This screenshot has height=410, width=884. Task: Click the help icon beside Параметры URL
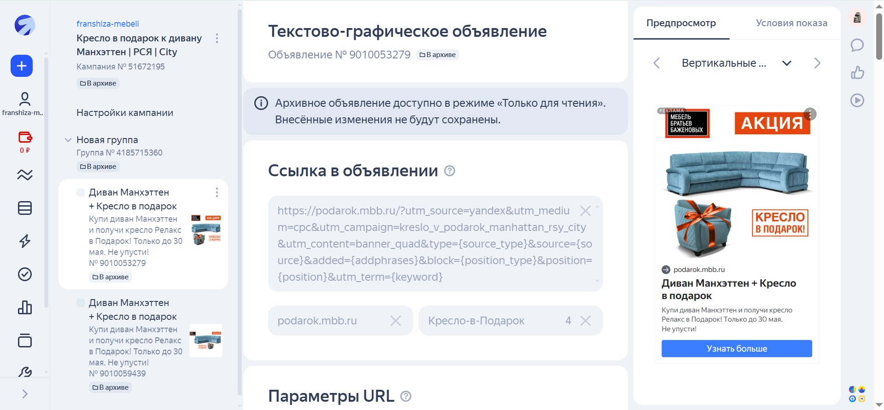tap(406, 396)
